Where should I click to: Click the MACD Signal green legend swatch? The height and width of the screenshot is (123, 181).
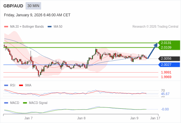click(25, 103)
